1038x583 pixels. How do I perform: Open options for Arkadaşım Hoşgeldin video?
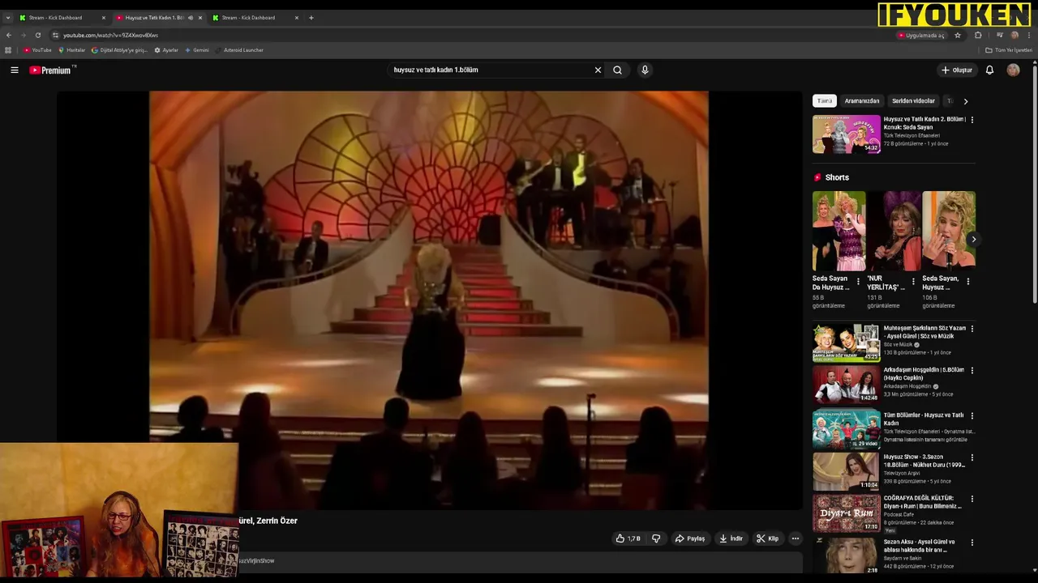coord(972,371)
